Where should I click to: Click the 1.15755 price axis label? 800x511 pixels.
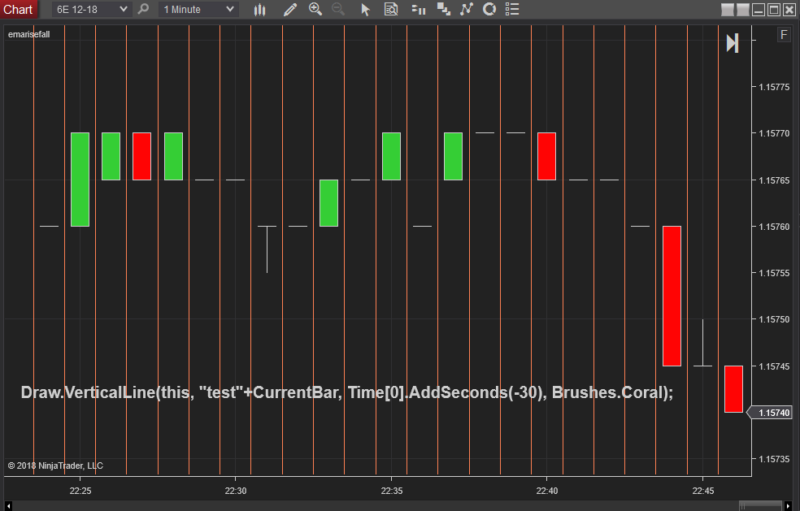774,273
